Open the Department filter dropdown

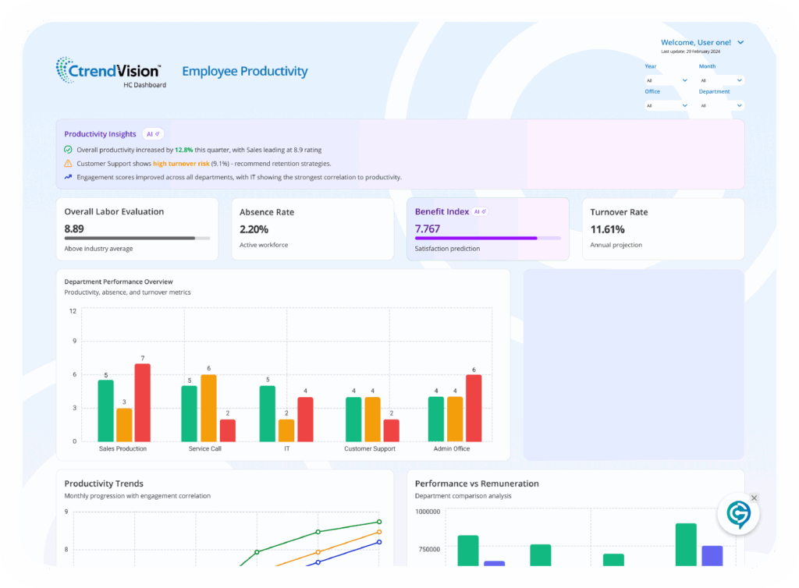(x=721, y=105)
